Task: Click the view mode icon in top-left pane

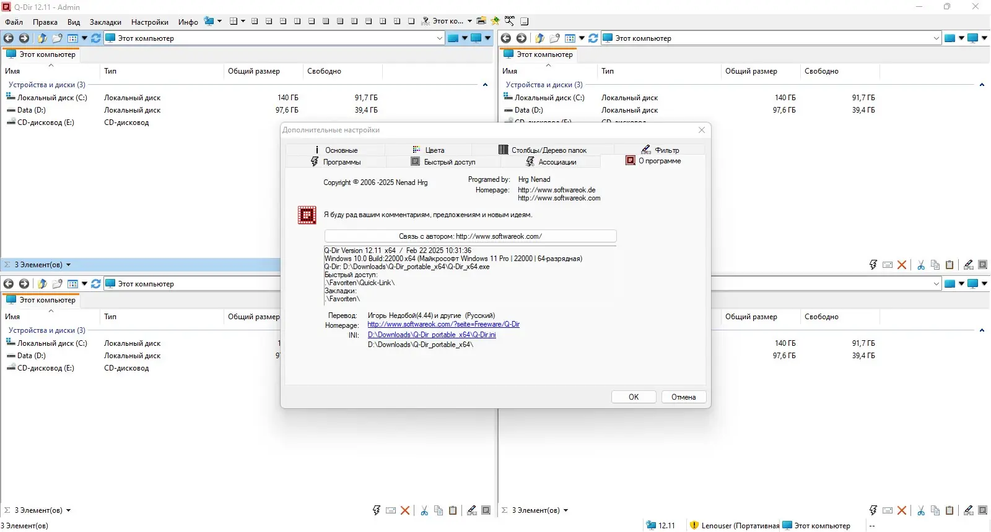Action: 73,38
